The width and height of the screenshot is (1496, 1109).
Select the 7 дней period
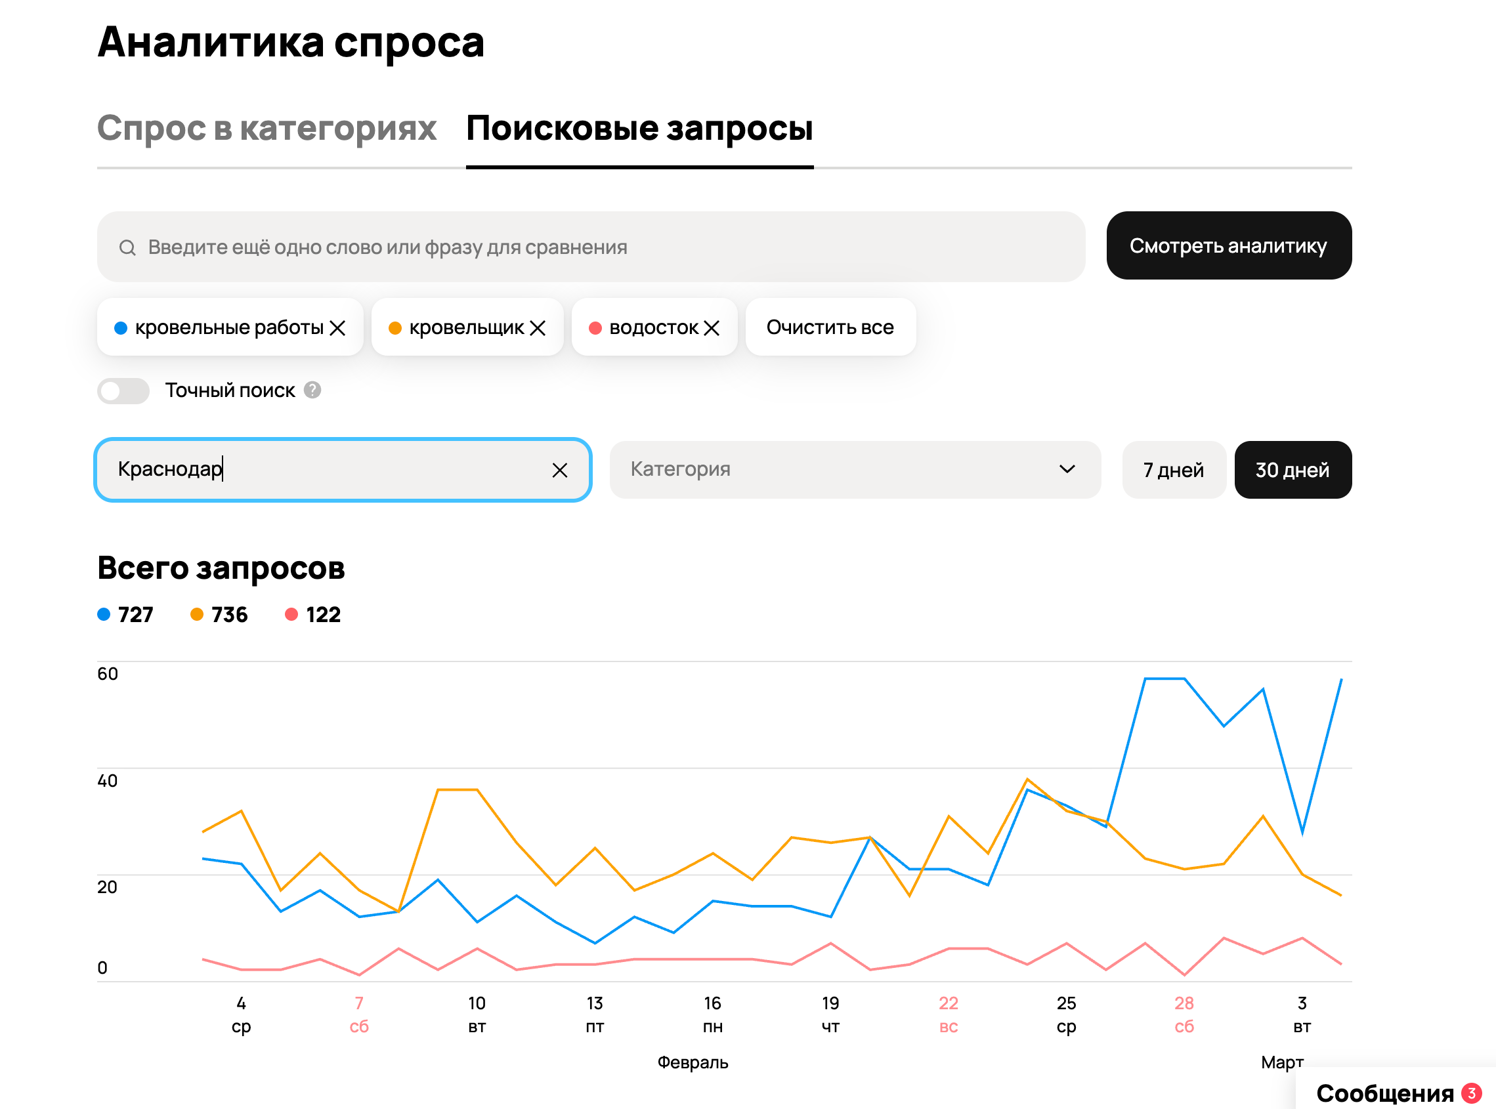pos(1173,470)
